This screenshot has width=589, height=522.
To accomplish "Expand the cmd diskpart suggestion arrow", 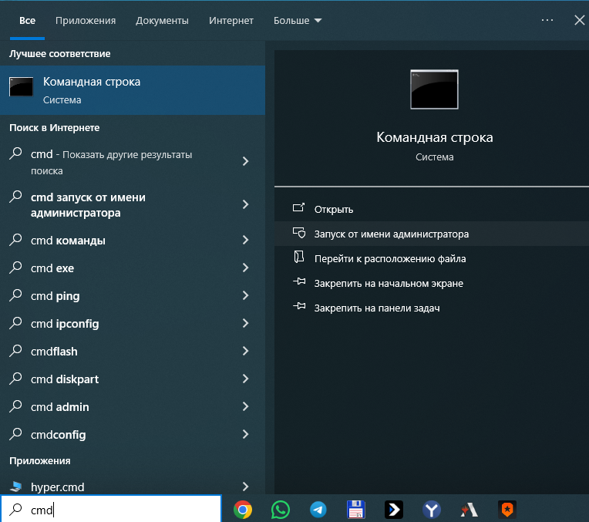I will [245, 379].
